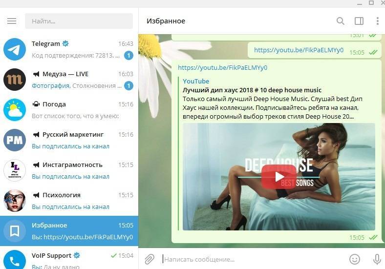
Task: Click the Найти search field
Action: click(x=79, y=21)
